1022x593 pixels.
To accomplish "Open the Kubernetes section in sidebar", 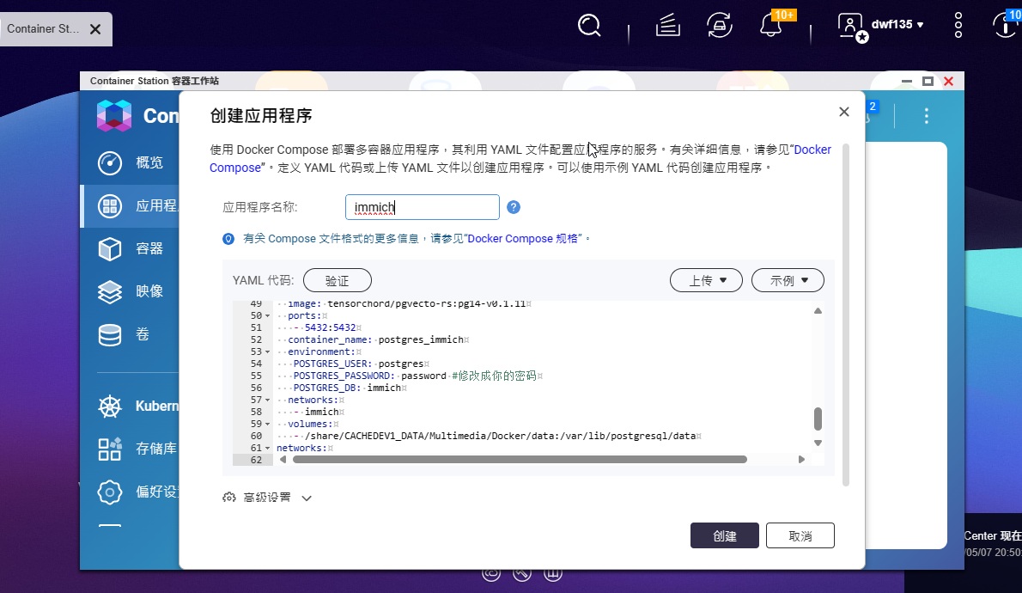I will click(x=137, y=406).
